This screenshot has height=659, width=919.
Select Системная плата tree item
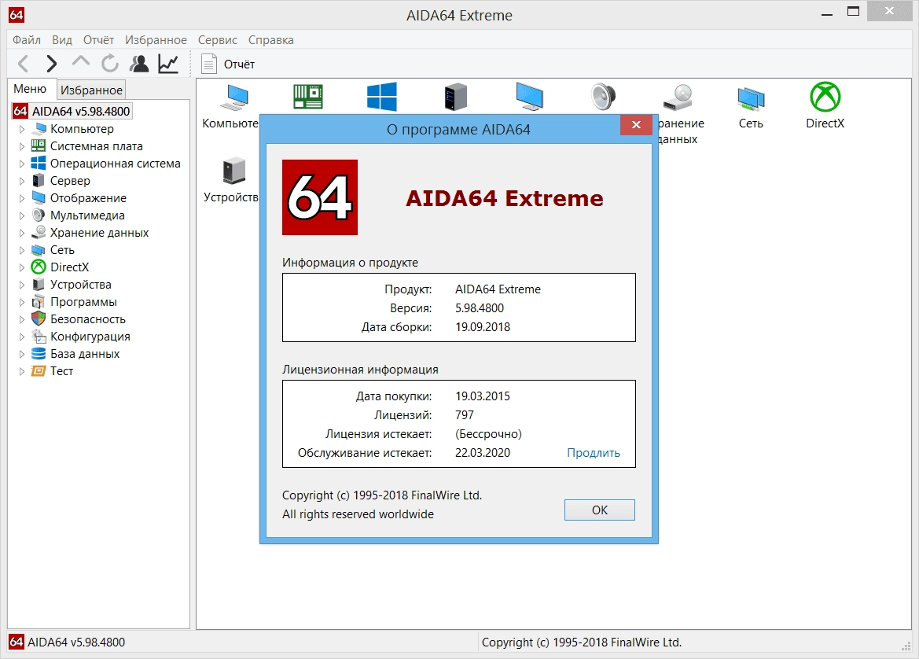(96, 146)
